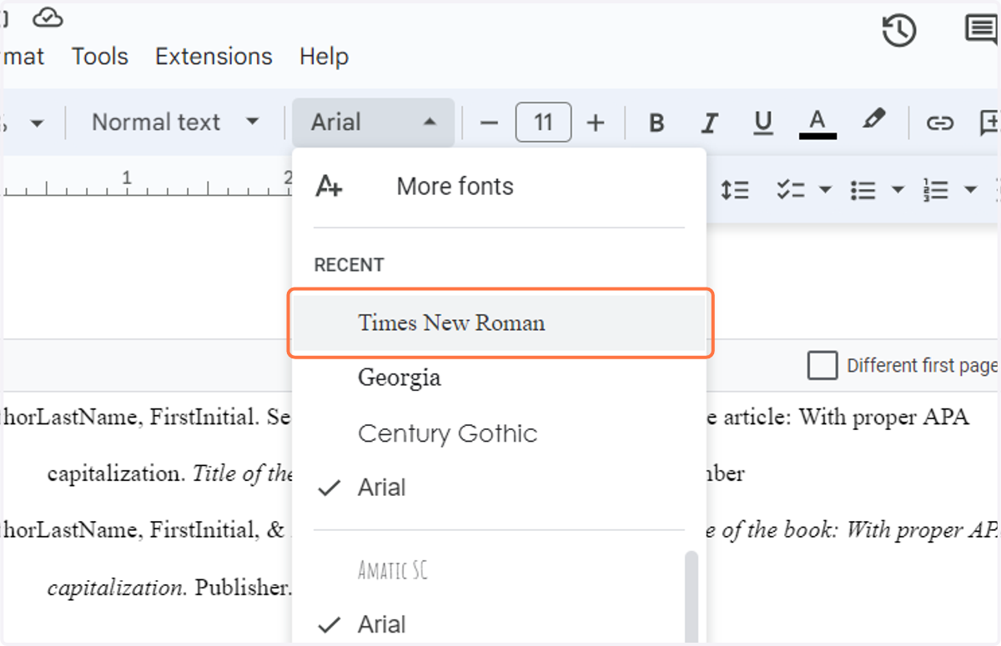Viewport: 1001px width, 646px height.
Task: Click the font size field showing 11
Action: click(543, 123)
